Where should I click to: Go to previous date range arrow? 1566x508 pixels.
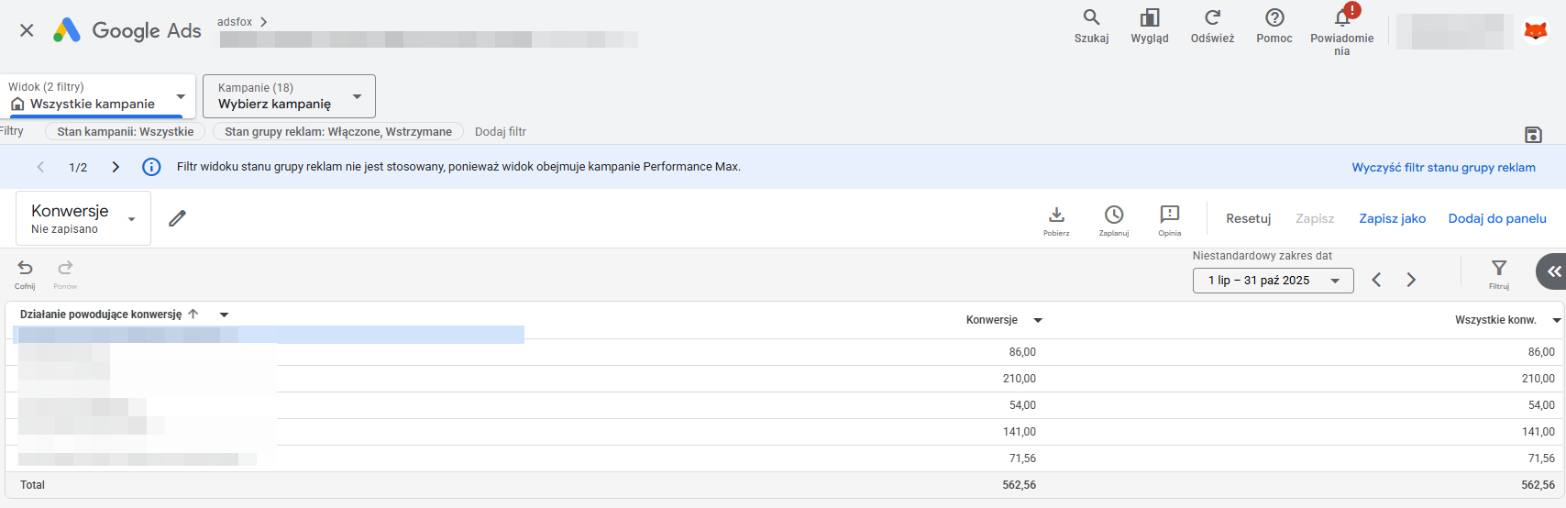[1376, 280]
